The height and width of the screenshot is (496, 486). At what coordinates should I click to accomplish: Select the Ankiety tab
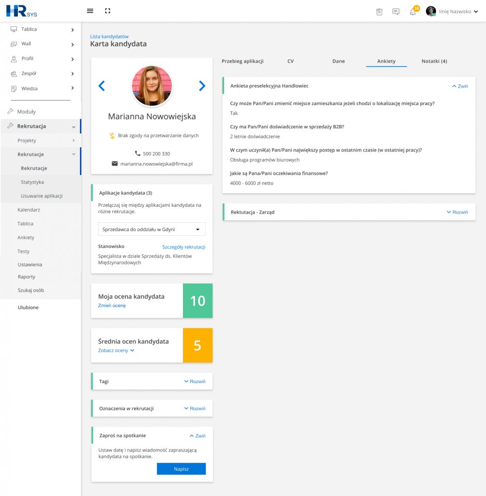[386, 61]
